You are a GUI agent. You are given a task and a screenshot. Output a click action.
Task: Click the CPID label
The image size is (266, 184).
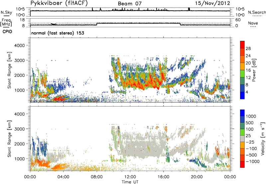[7, 32]
